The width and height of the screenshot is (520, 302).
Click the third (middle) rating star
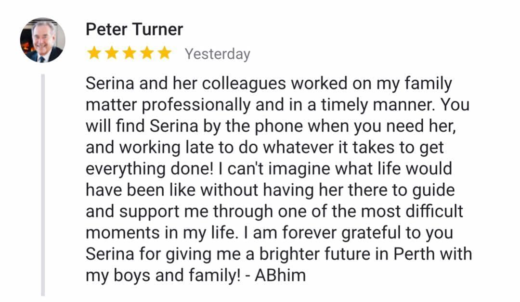129,53
